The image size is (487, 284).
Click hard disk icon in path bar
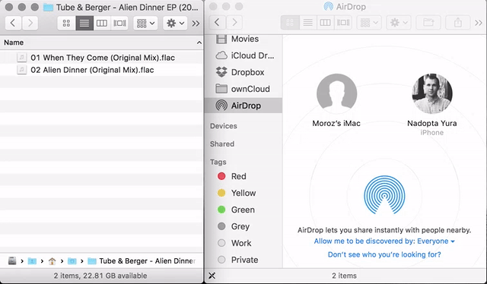click(x=12, y=260)
